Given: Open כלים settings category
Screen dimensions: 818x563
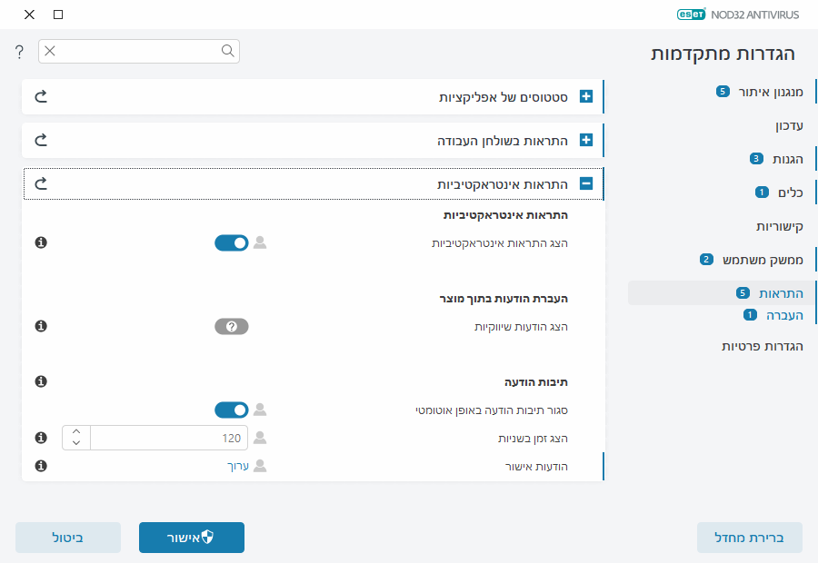Looking at the screenshot, I should [791, 193].
